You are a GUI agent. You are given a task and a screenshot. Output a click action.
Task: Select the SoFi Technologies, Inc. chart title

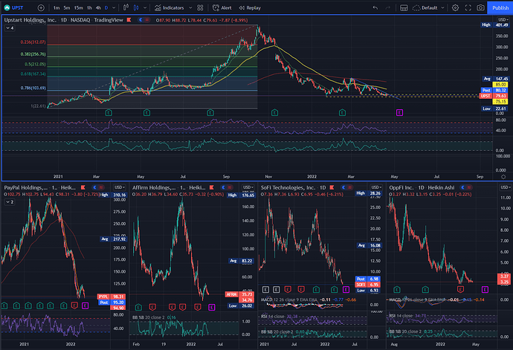pos(288,187)
